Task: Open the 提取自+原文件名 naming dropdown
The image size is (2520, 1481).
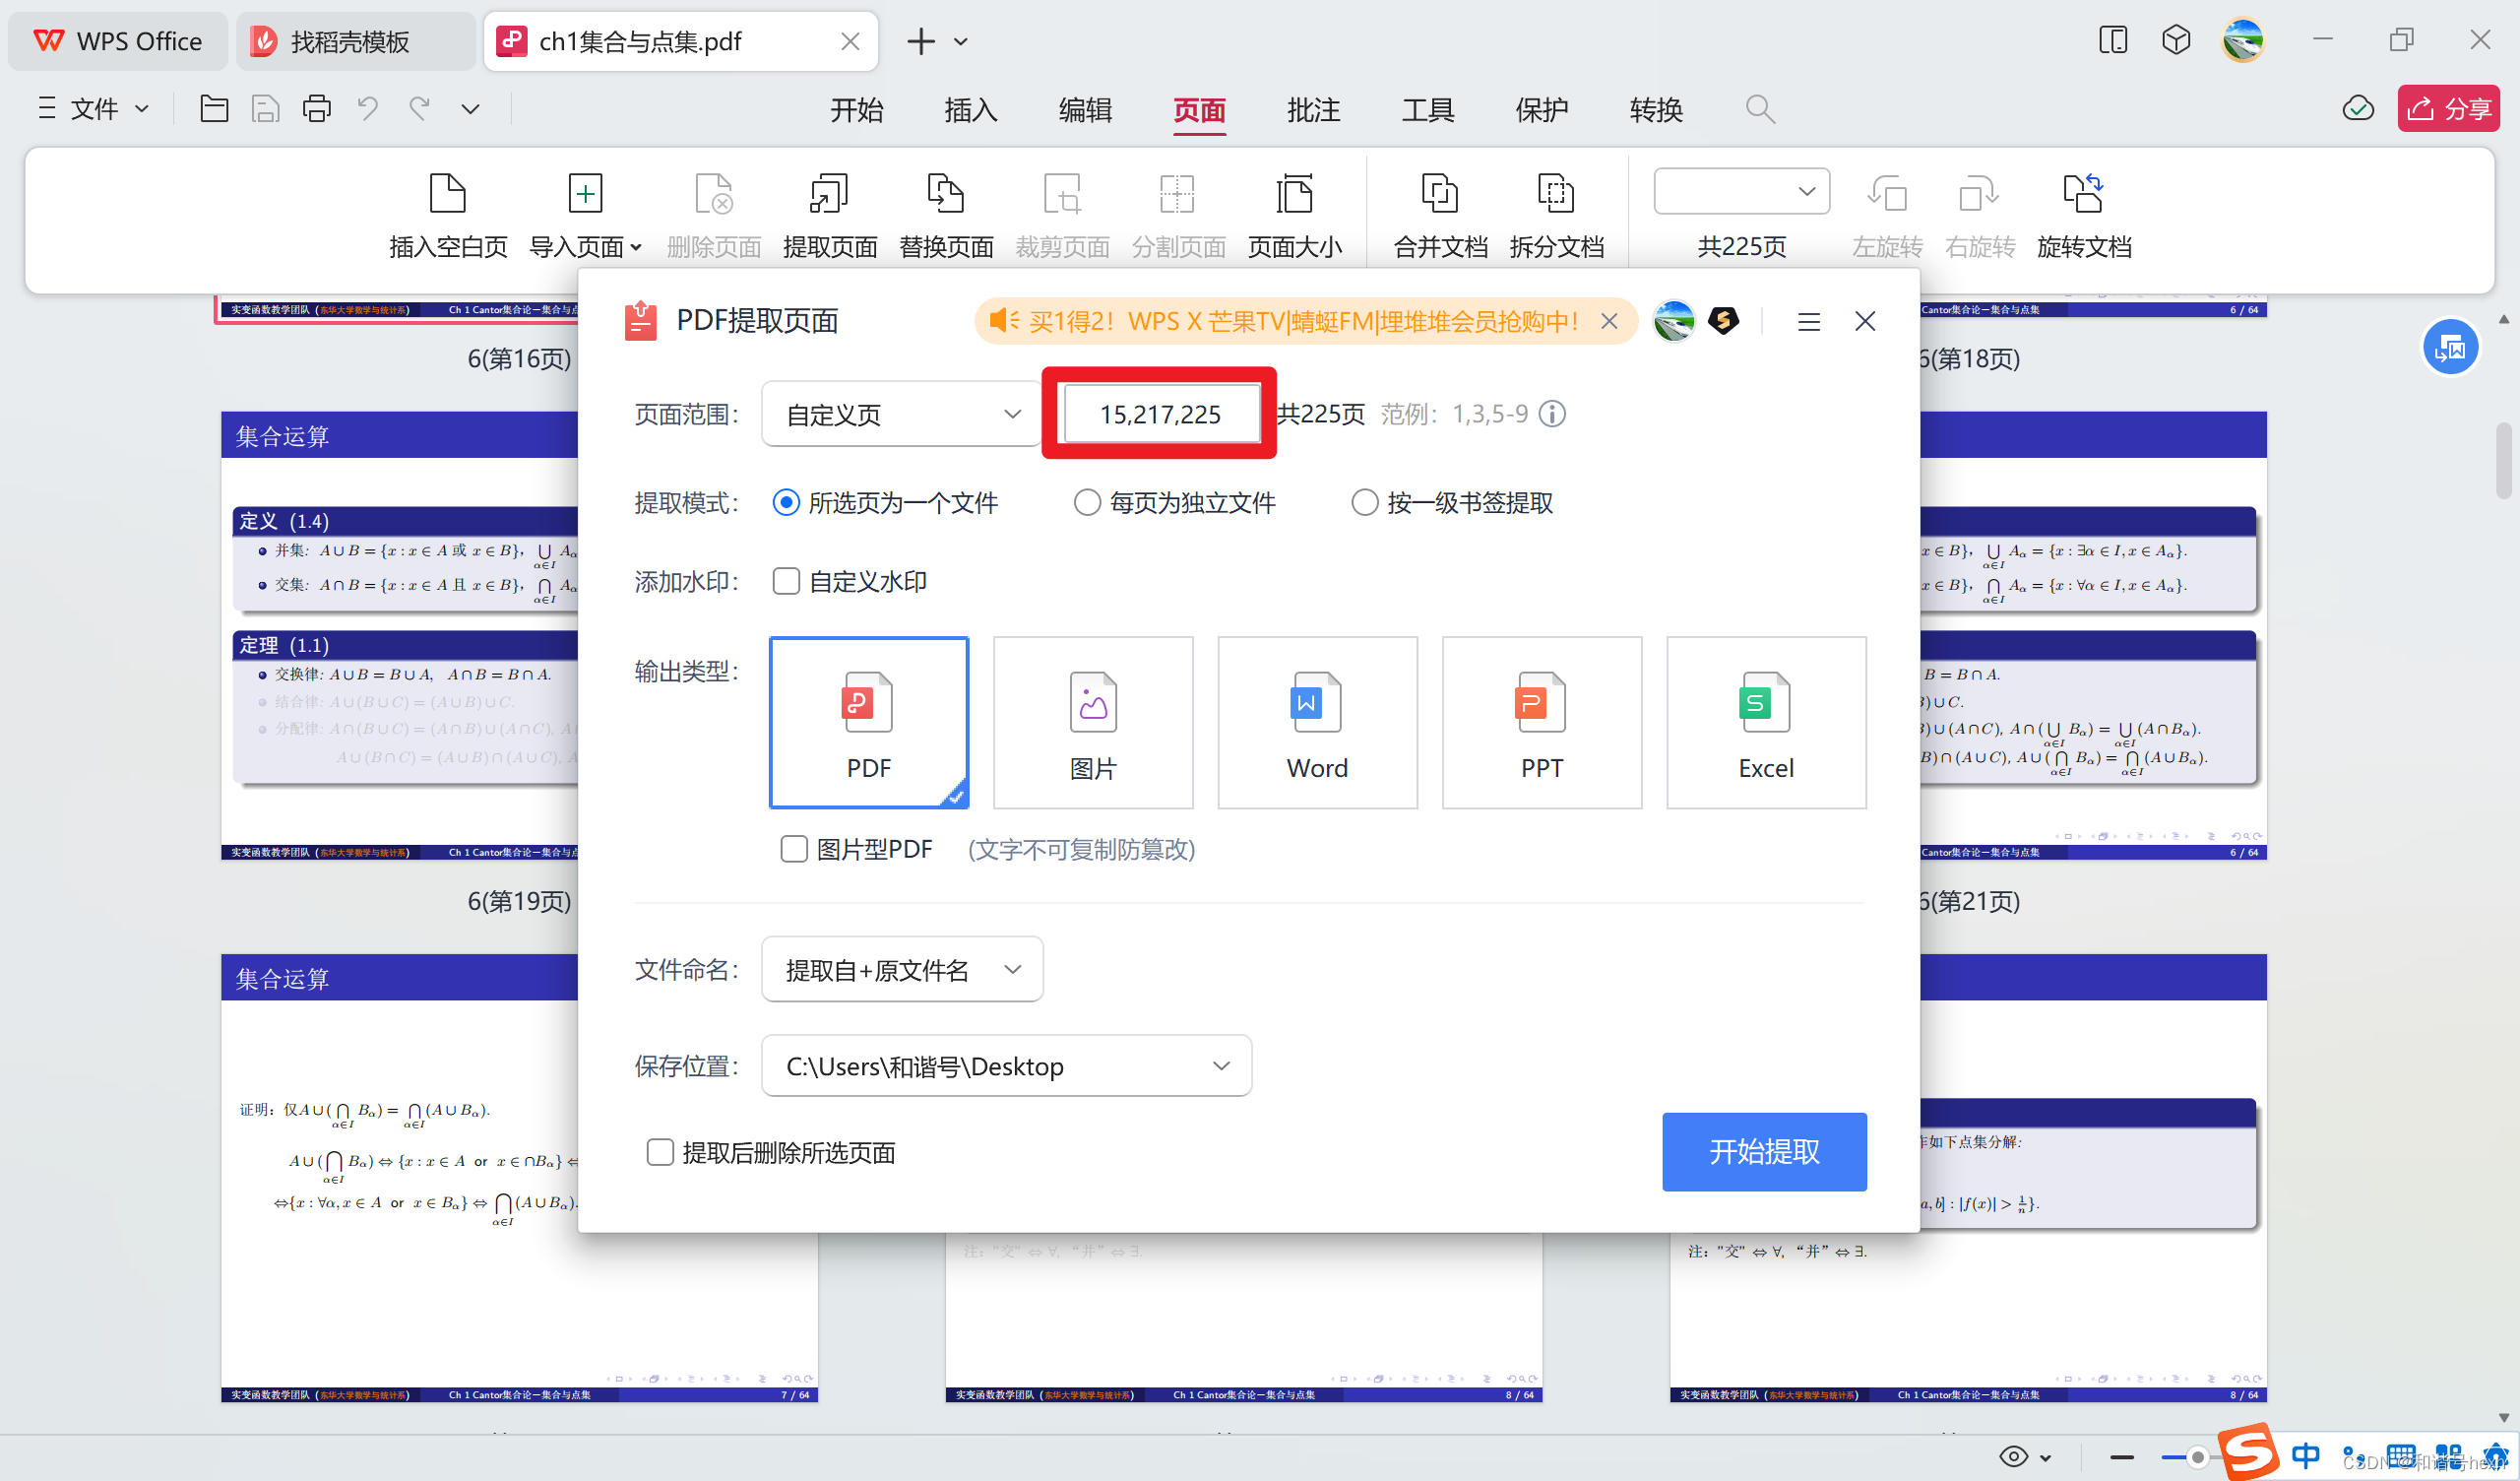Action: 901,970
